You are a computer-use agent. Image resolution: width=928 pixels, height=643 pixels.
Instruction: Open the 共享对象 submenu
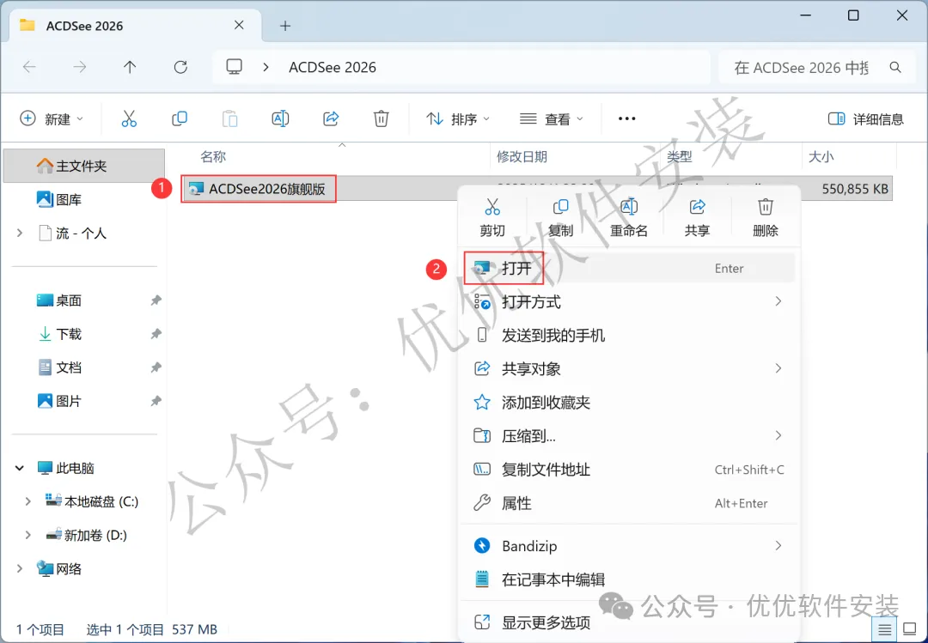(628, 369)
